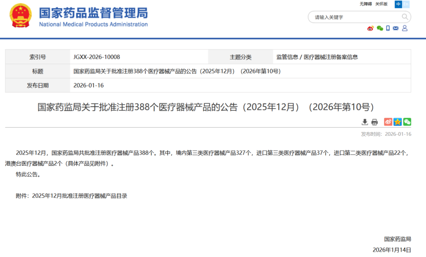Click 国家药品监督管理局 site title
Viewport: 426px width, 257px height.
point(93,13)
